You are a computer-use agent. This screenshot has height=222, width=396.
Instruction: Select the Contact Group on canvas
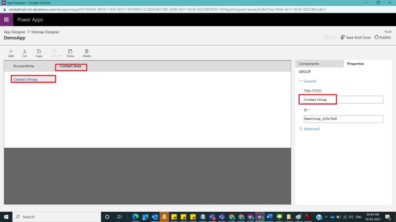click(x=26, y=79)
